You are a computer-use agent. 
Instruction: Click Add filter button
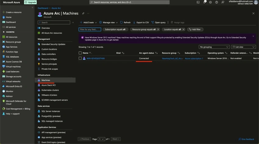[x=195, y=29]
